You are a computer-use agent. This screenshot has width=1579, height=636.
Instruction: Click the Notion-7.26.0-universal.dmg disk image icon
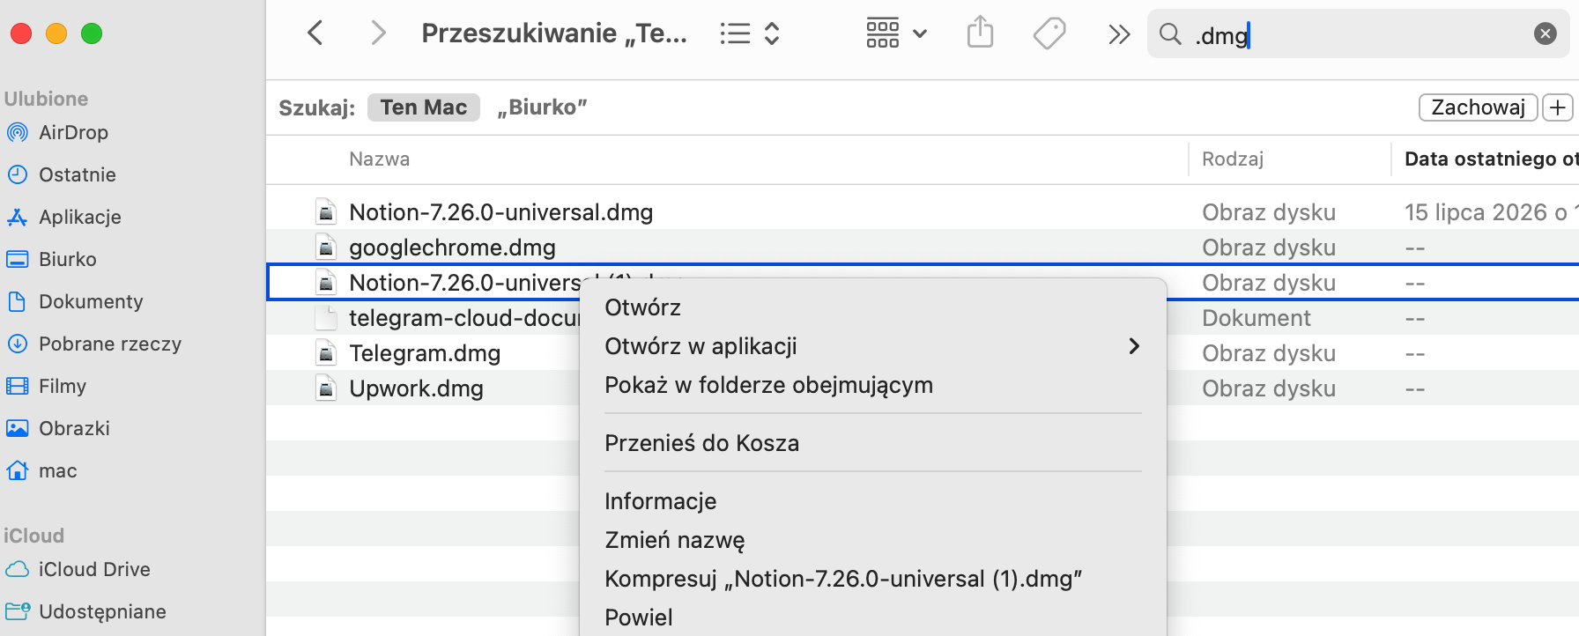tap(326, 212)
